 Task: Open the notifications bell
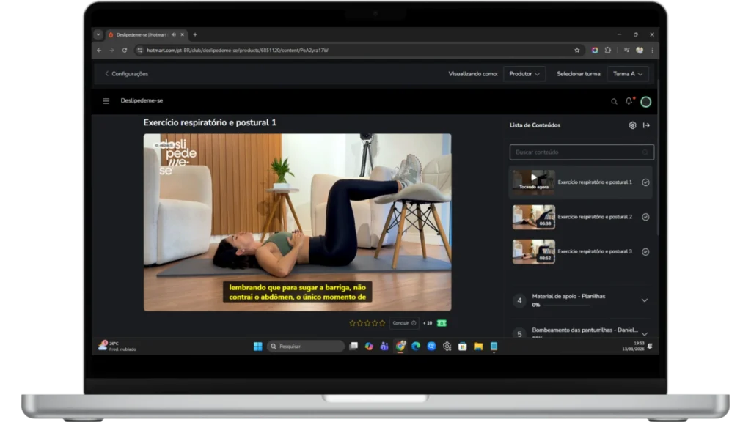(629, 101)
